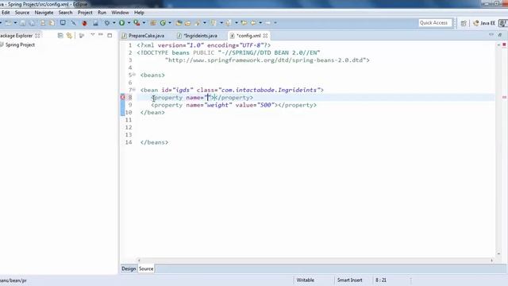Click the Debug bug icon
This screenshot has width=508, height=286.
coord(107,23)
